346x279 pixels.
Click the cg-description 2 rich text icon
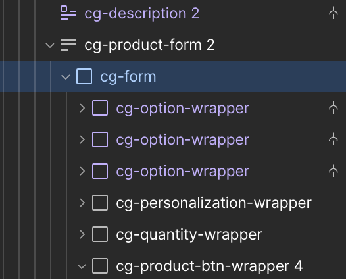tap(68, 13)
